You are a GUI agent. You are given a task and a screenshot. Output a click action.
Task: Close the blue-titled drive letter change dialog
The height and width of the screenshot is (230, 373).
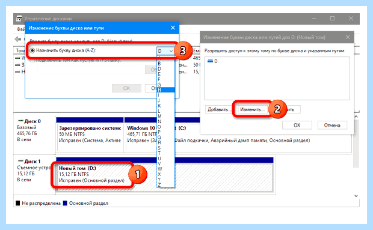click(x=173, y=28)
